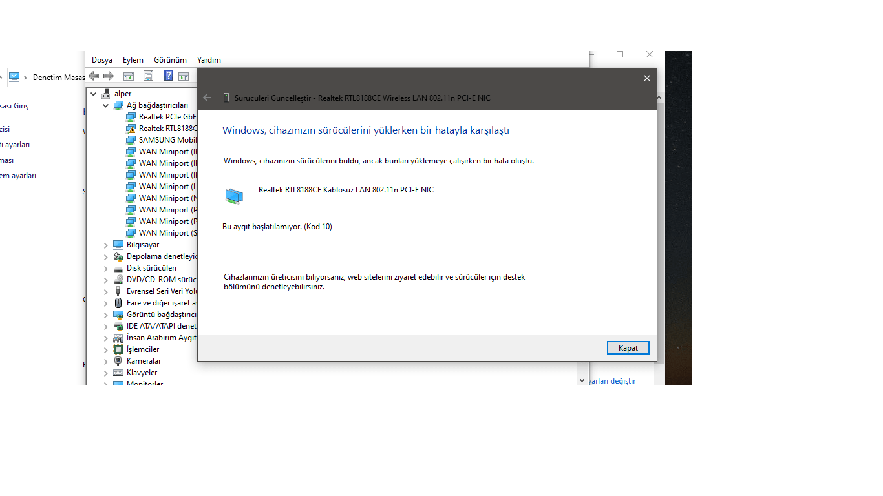Expand the Görüntü bağdaştırıcıları category
This screenshot has width=883, height=496.
click(x=106, y=315)
